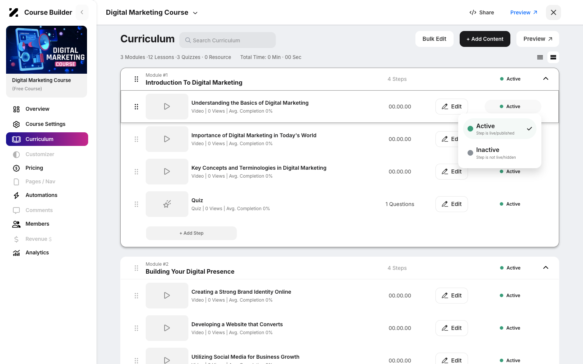Collapse Module #2 with its chevron
The image size is (583, 364).
point(546,268)
